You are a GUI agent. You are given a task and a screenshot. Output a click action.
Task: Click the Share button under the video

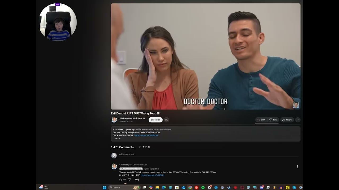287,120
